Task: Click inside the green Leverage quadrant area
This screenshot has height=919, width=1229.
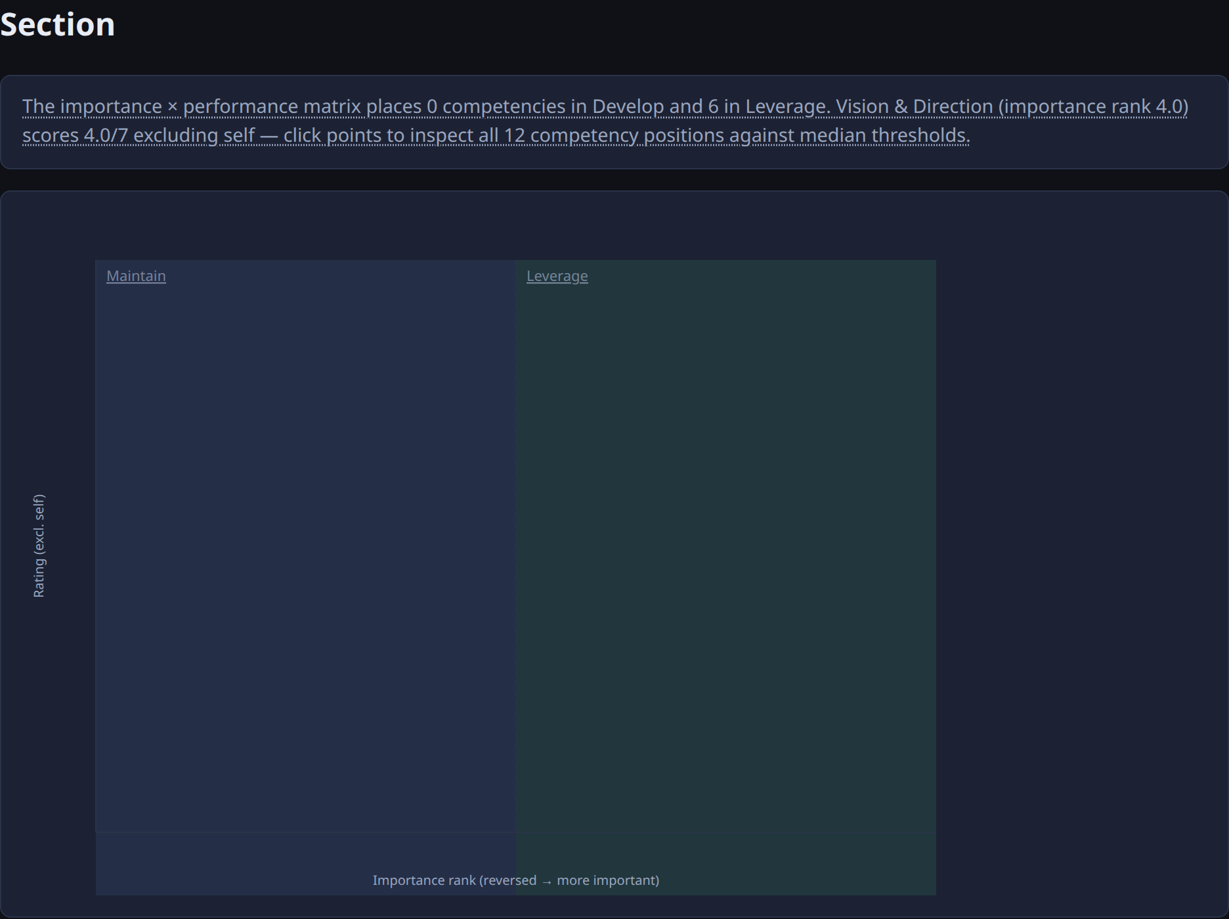Action: [726, 546]
